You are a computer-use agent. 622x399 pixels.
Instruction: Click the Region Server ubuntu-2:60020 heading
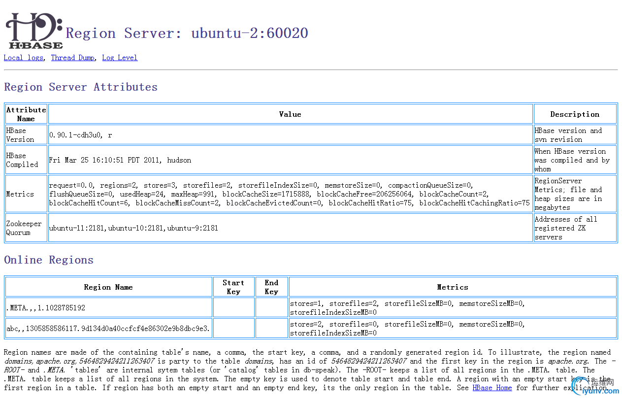pyautogui.click(x=187, y=33)
